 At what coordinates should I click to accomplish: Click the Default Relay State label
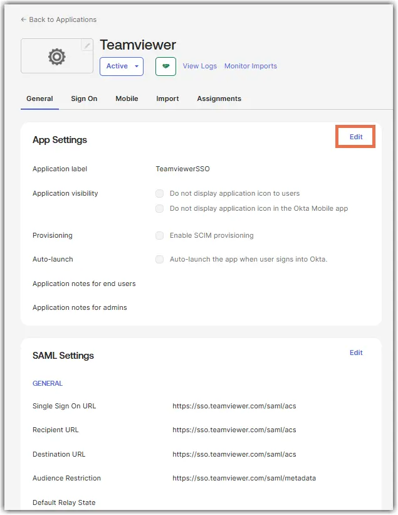(x=64, y=502)
